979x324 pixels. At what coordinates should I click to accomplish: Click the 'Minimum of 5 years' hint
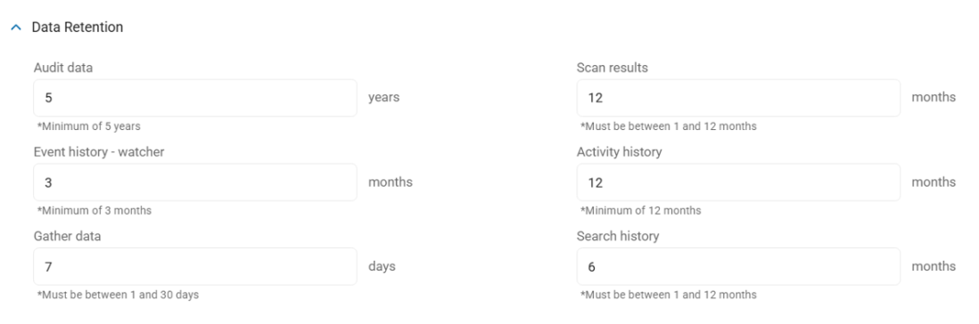point(88,126)
